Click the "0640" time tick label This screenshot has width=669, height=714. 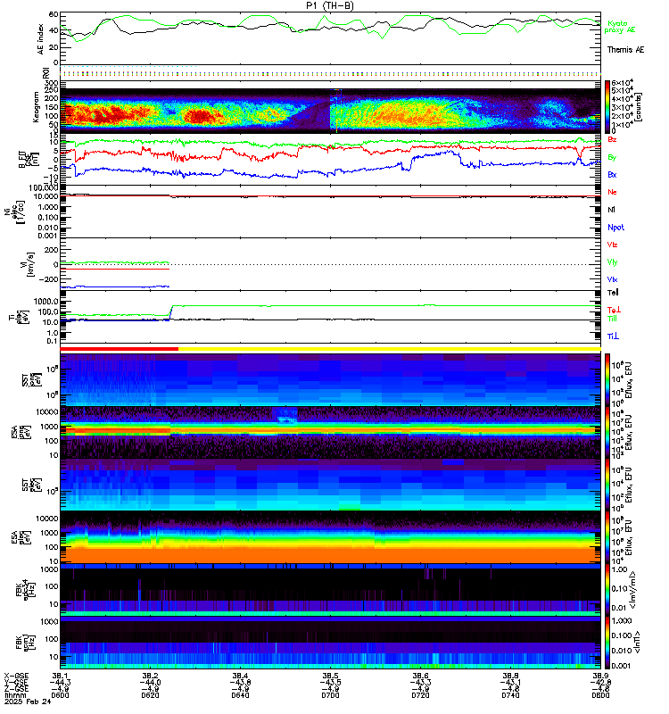(x=240, y=695)
